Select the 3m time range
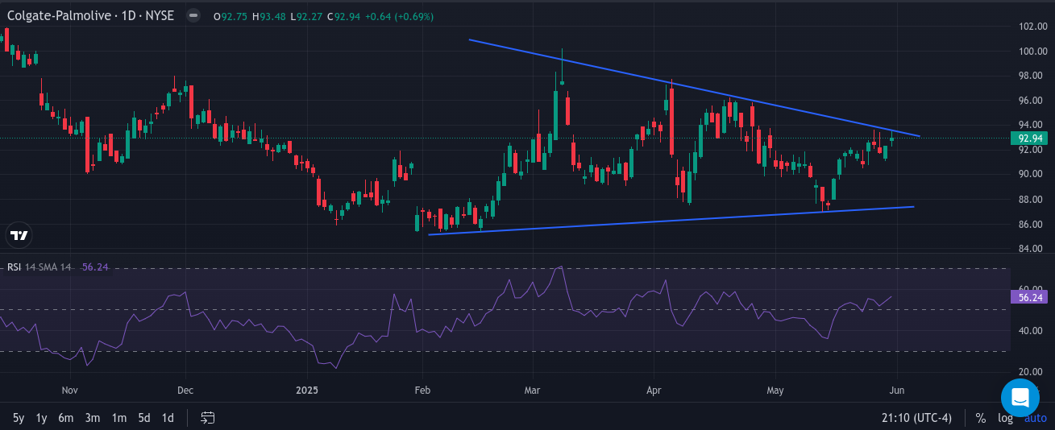Image resolution: width=1055 pixels, height=430 pixels. tap(93, 418)
